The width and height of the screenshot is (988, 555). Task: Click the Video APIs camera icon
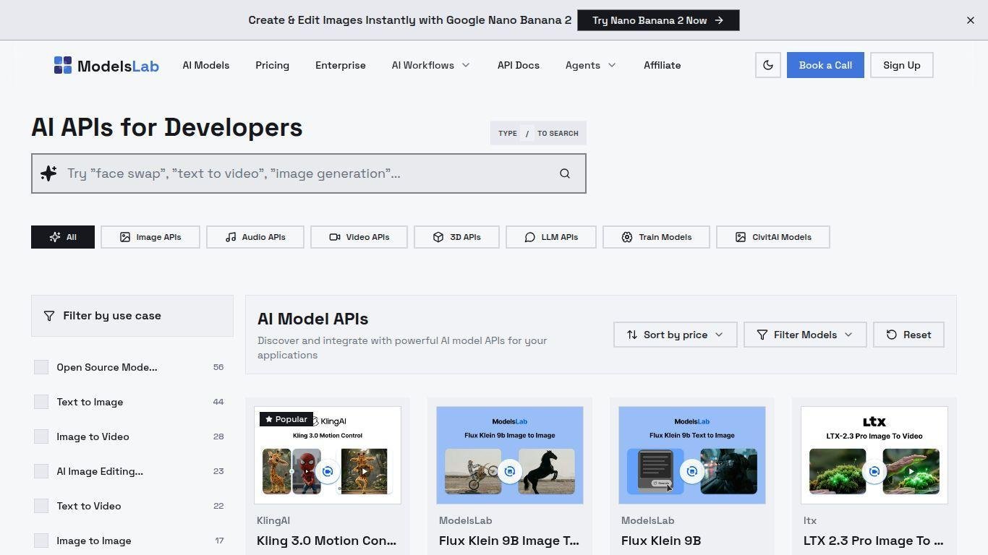(335, 237)
